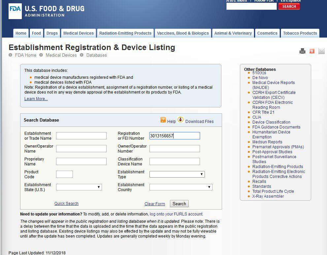Open Device Classification link
This screenshot has height=255, width=327.
tap(271, 122)
